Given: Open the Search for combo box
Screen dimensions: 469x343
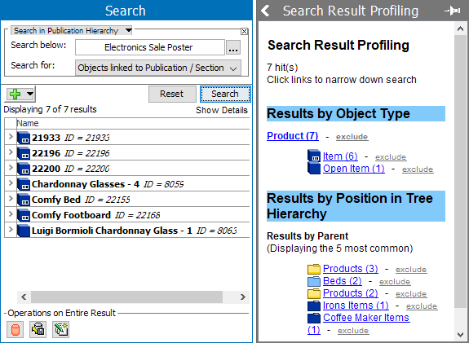Looking at the screenshot, I should [x=158, y=68].
